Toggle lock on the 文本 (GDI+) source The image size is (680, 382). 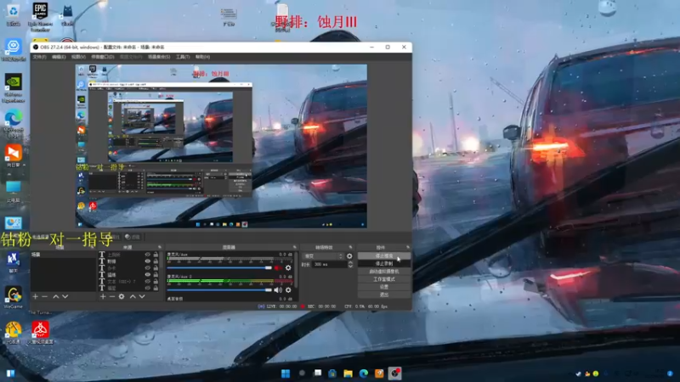[x=156, y=281]
